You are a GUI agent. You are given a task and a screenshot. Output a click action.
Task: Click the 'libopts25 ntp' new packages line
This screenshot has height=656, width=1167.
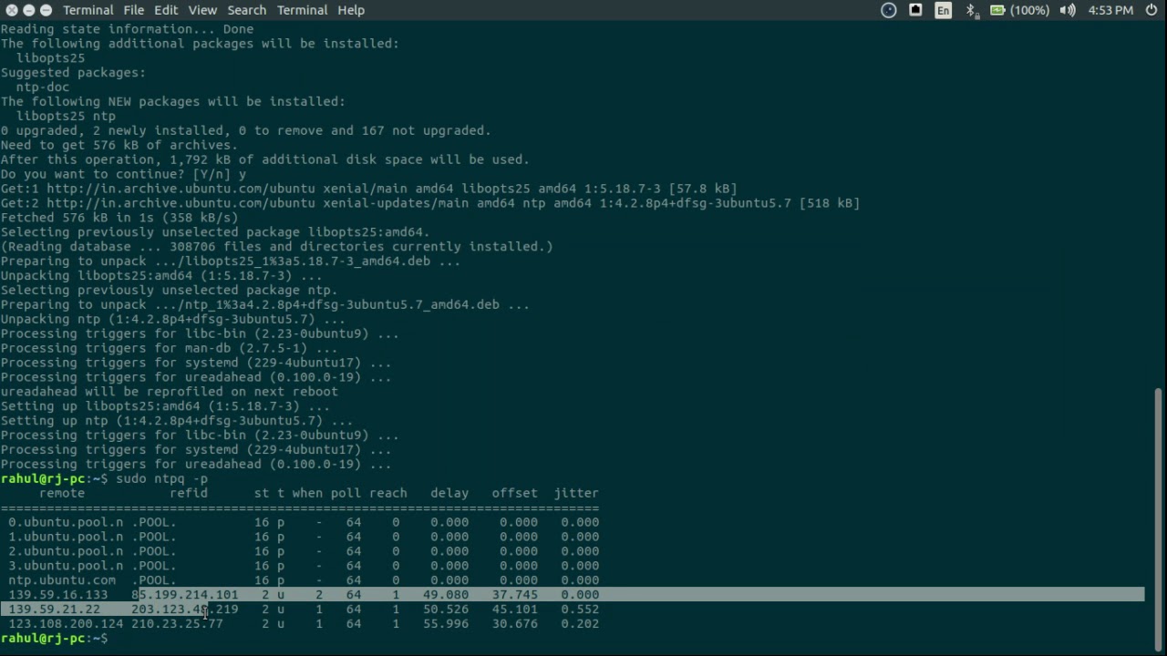click(x=66, y=116)
